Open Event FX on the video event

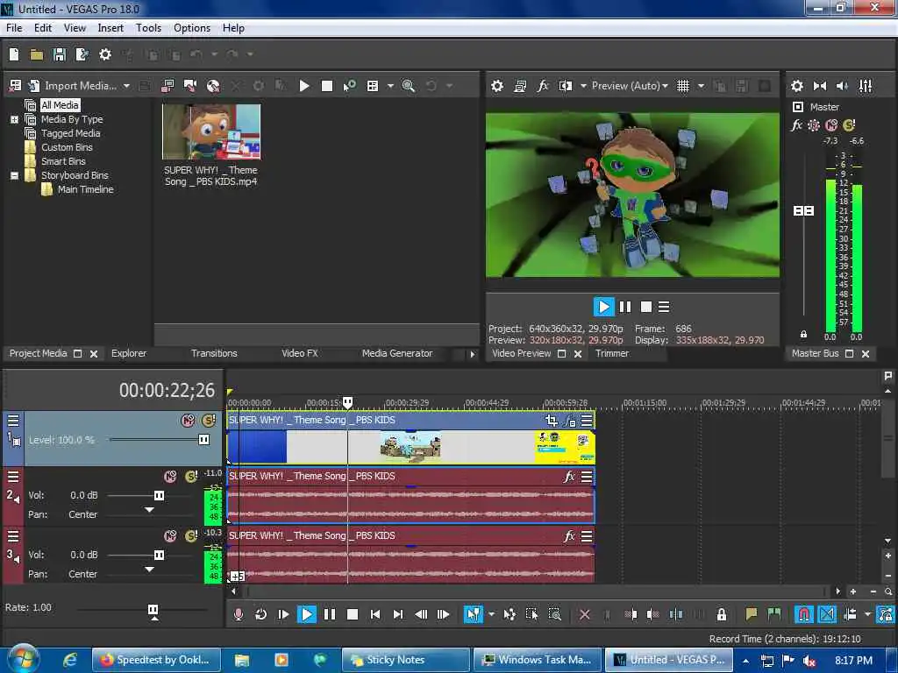pos(569,422)
